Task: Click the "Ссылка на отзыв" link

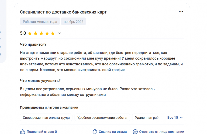Action: 113,132
